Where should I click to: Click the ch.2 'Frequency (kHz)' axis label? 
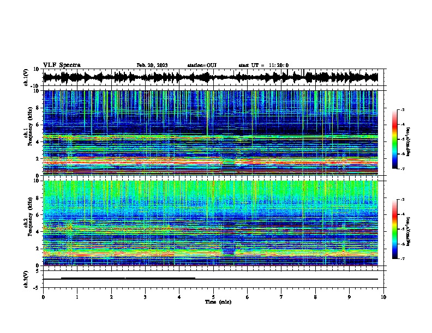pyautogui.click(x=30, y=217)
